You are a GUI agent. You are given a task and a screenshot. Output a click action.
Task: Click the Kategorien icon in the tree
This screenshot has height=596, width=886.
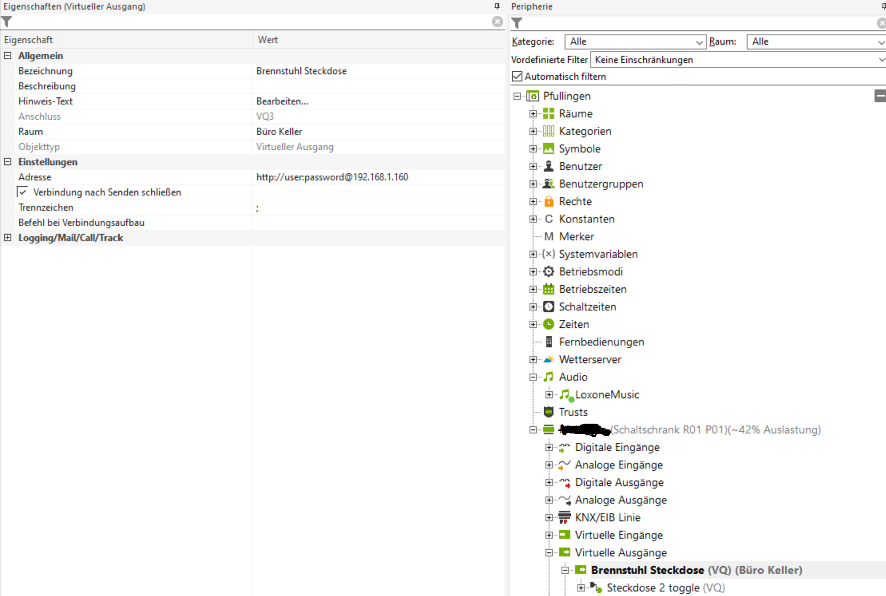coord(548,131)
